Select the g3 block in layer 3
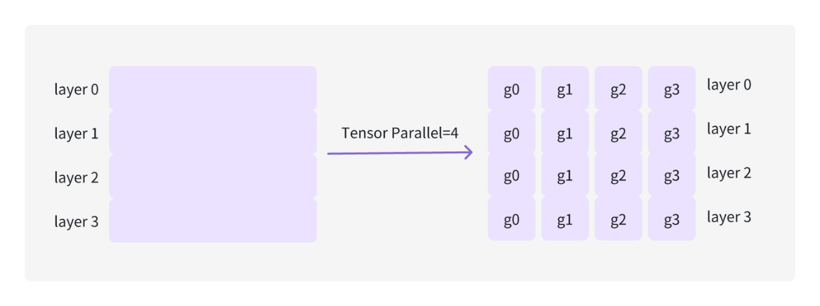The image size is (820, 306). 672,219
